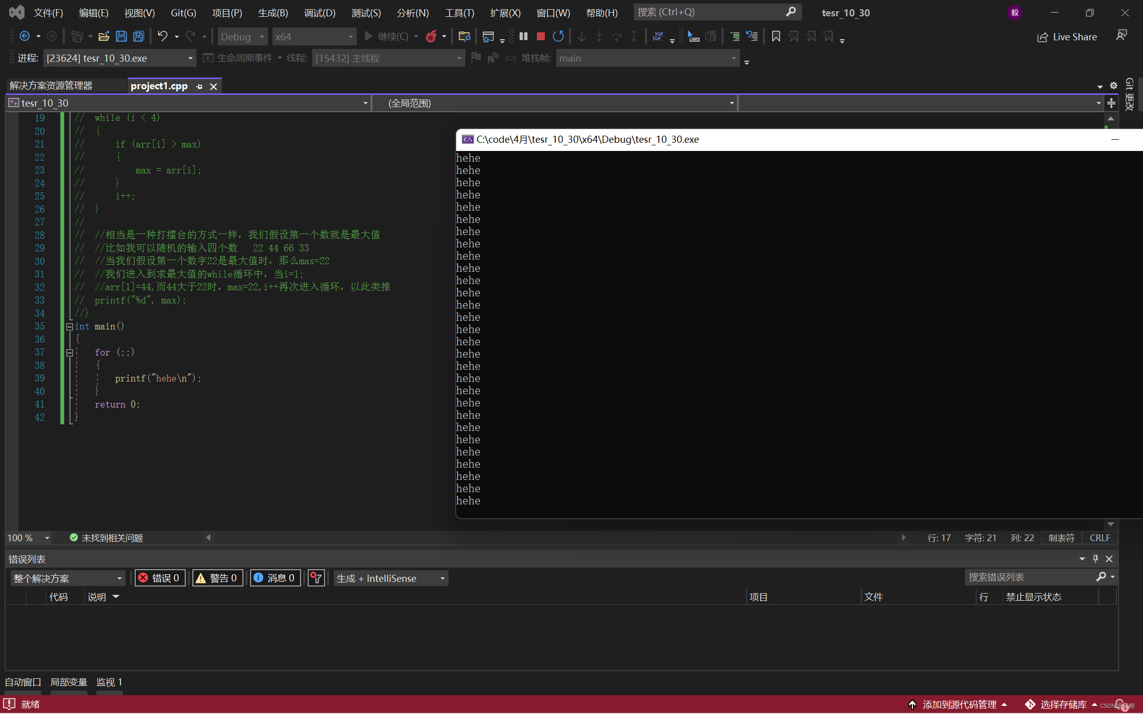Click the Undo arrow icon
The height and width of the screenshot is (714, 1143).
[x=162, y=37]
